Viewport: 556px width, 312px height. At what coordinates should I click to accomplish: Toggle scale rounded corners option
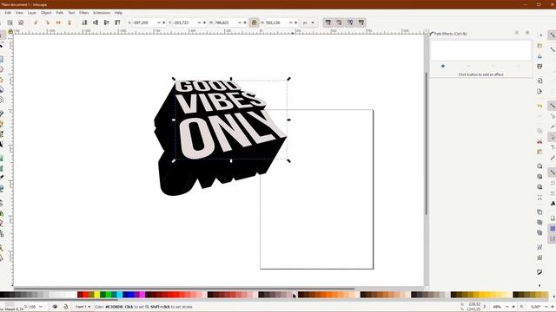tap(339, 23)
